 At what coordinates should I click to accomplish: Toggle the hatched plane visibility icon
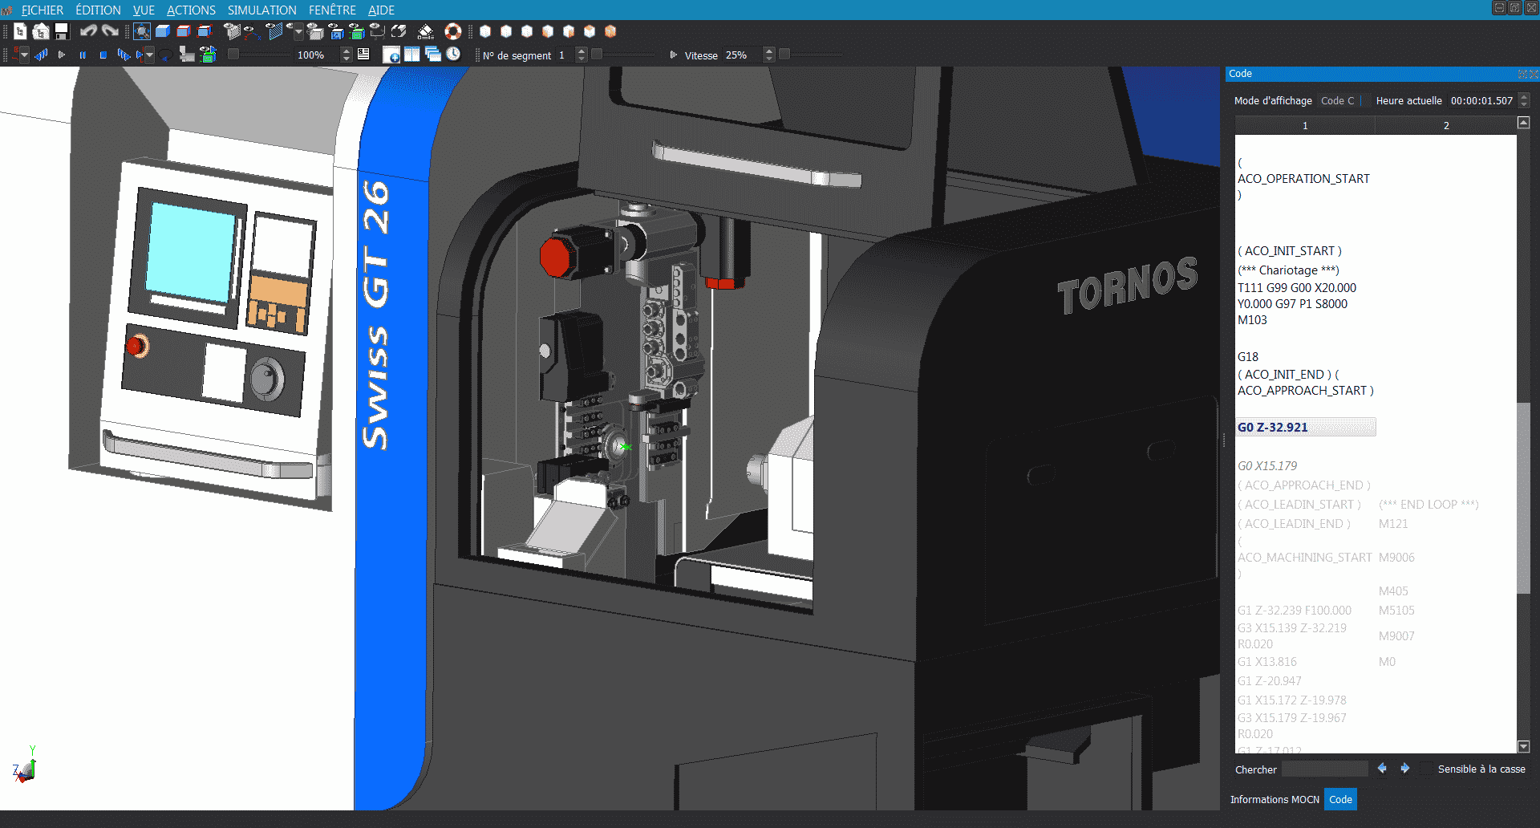pyautogui.click(x=274, y=31)
